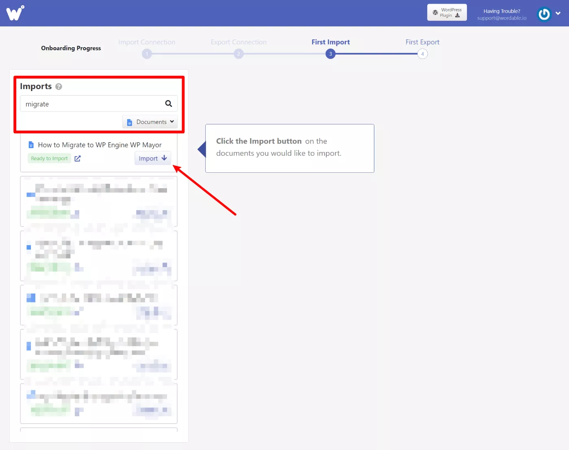
Task: Click step circle number 3
Action: 330,54
